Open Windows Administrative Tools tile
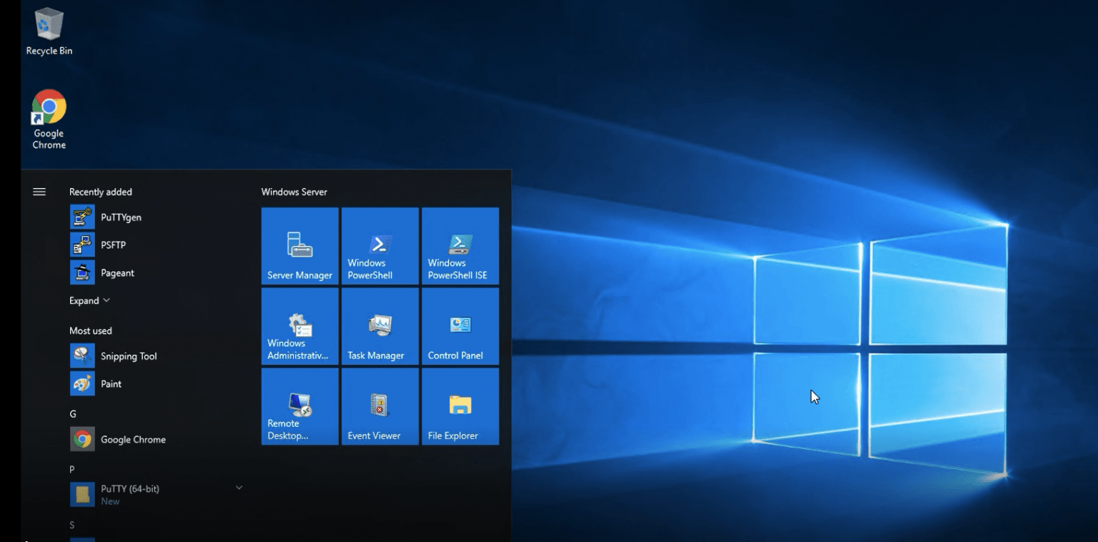 point(300,326)
